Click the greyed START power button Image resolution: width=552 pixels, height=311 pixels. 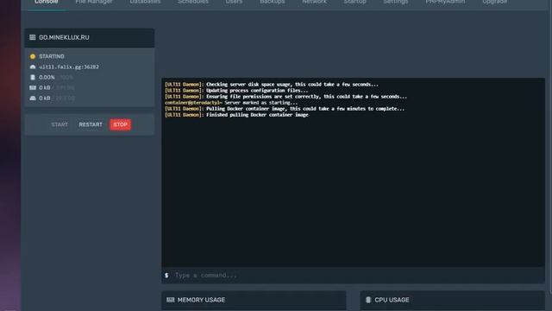(60, 124)
